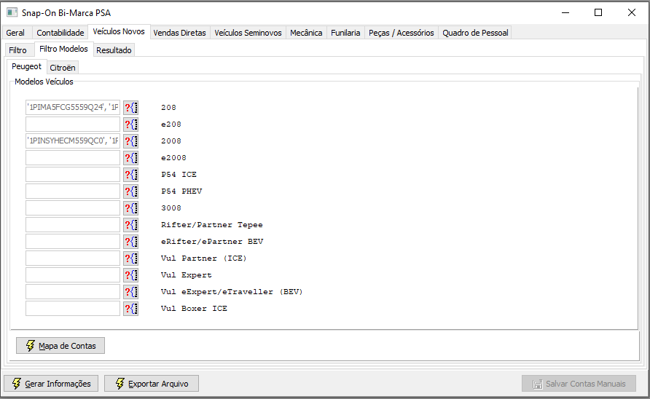650x399 pixels.
Task: Click the eRifter/ePartner BEV input field
Action: click(x=73, y=242)
